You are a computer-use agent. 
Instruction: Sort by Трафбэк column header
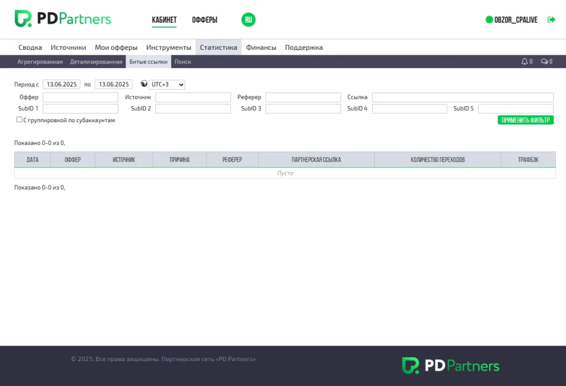pyautogui.click(x=528, y=160)
